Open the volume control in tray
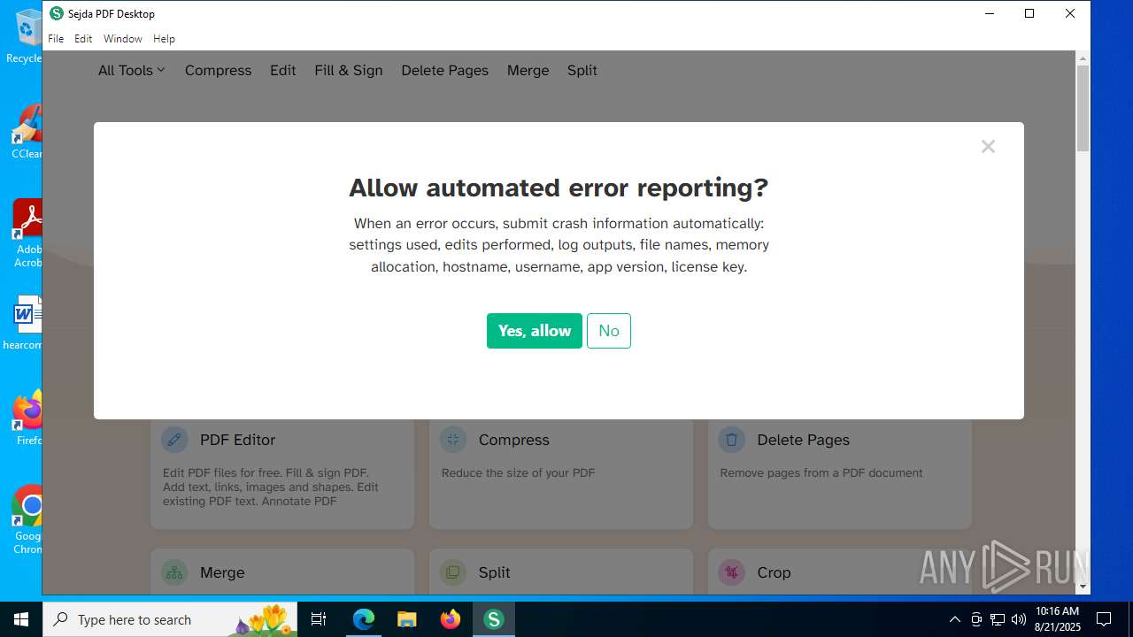The width and height of the screenshot is (1133, 637). [x=1019, y=619]
